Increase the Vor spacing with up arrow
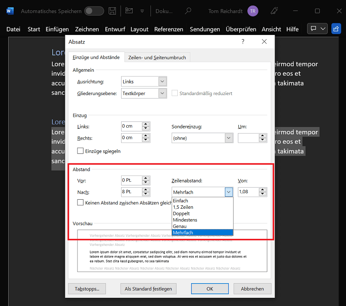Screen dimensions: 346x306 coord(146,178)
